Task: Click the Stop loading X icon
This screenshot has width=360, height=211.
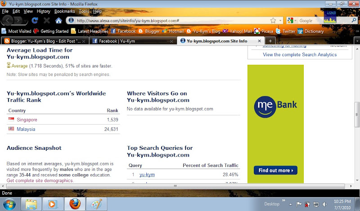Action: coord(47,21)
